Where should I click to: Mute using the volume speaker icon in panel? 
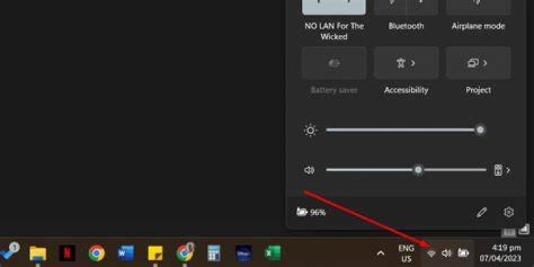(x=309, y=170)
